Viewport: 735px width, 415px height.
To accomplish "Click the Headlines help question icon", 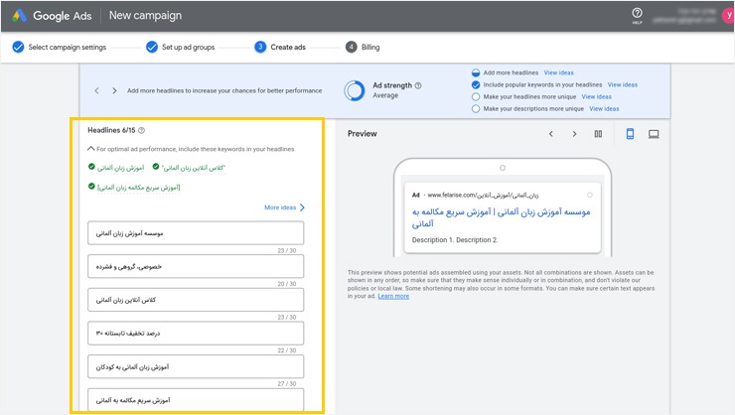I will click(x=142, y=130).
